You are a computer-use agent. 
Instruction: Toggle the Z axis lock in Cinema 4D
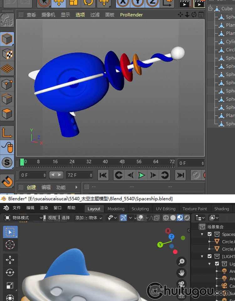152,3
